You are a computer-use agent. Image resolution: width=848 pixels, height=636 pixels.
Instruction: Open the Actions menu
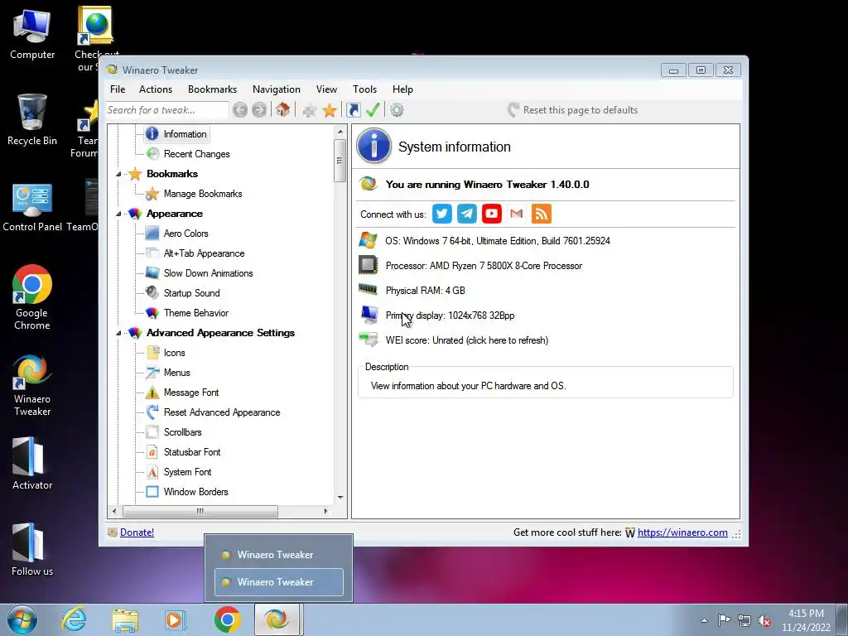point(156,89)
